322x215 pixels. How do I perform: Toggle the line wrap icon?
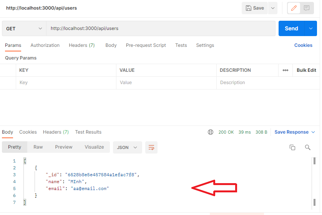pyautogui.click(x=151, y=147)
